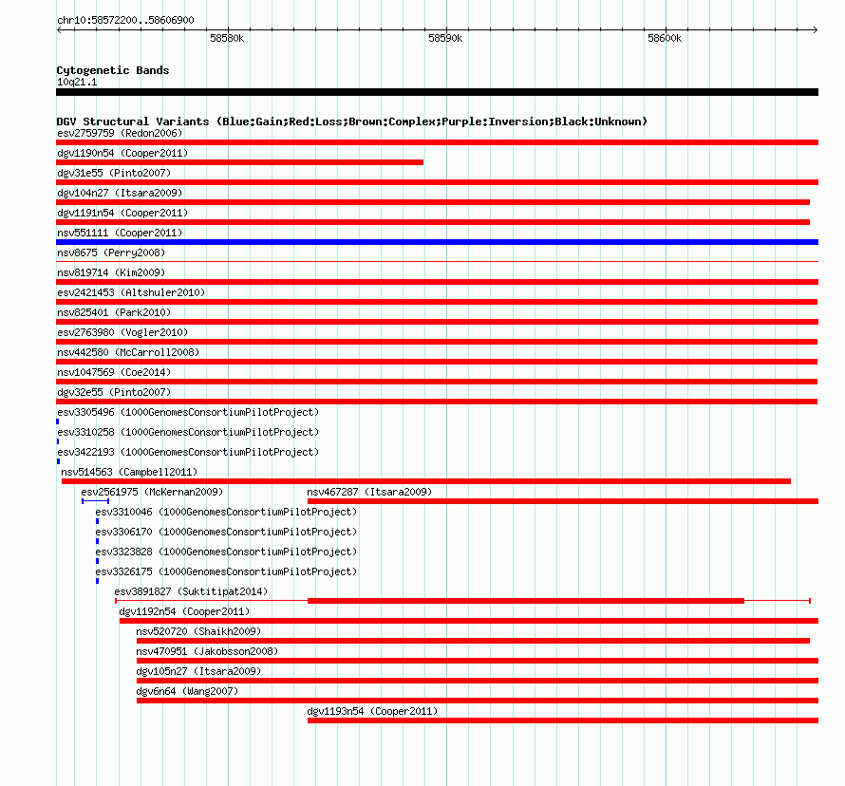Select the nsv819714 (Kim2009) label

tap(111, 272)
